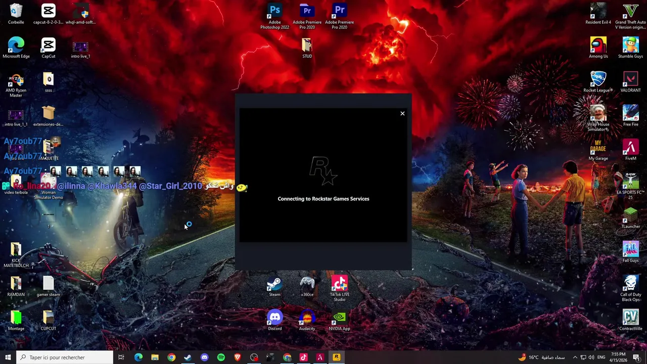This screenshot has height=364, width=647.
Task: Launch the EA SPORTS FC 25 shortcut
Action: pos(630,187)
